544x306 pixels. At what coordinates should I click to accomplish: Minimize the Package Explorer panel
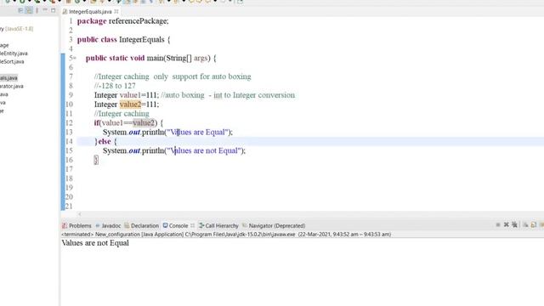point(45,10)
